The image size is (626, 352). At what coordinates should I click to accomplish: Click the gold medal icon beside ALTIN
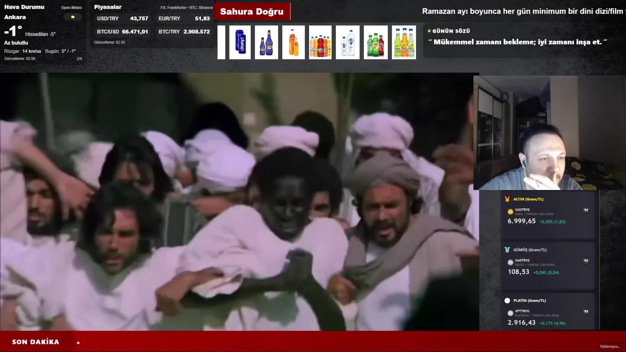(507, 199)
